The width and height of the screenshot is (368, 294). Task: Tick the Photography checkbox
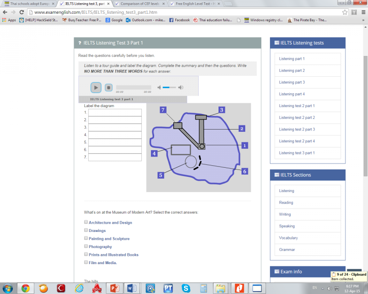point(86,246)
